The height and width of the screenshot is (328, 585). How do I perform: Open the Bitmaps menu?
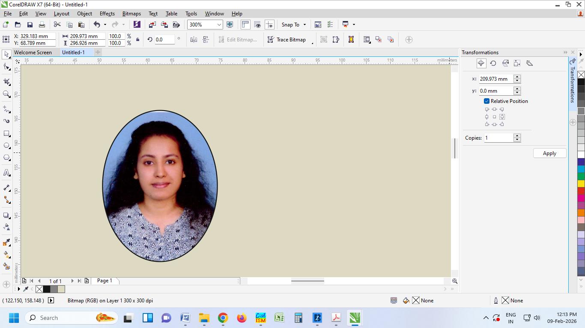(x=131, y=14)
